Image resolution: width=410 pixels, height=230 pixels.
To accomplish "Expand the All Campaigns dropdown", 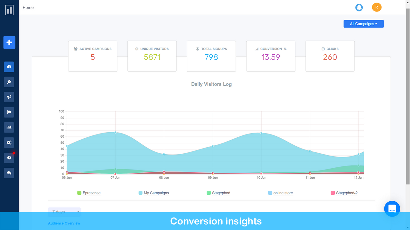I will coord(364,24).
